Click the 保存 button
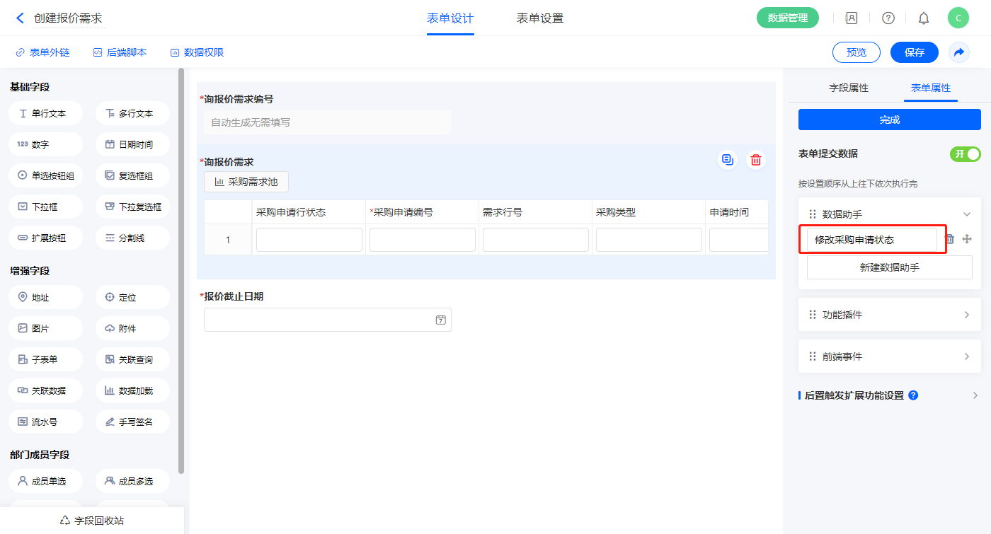 coord(914,52)
